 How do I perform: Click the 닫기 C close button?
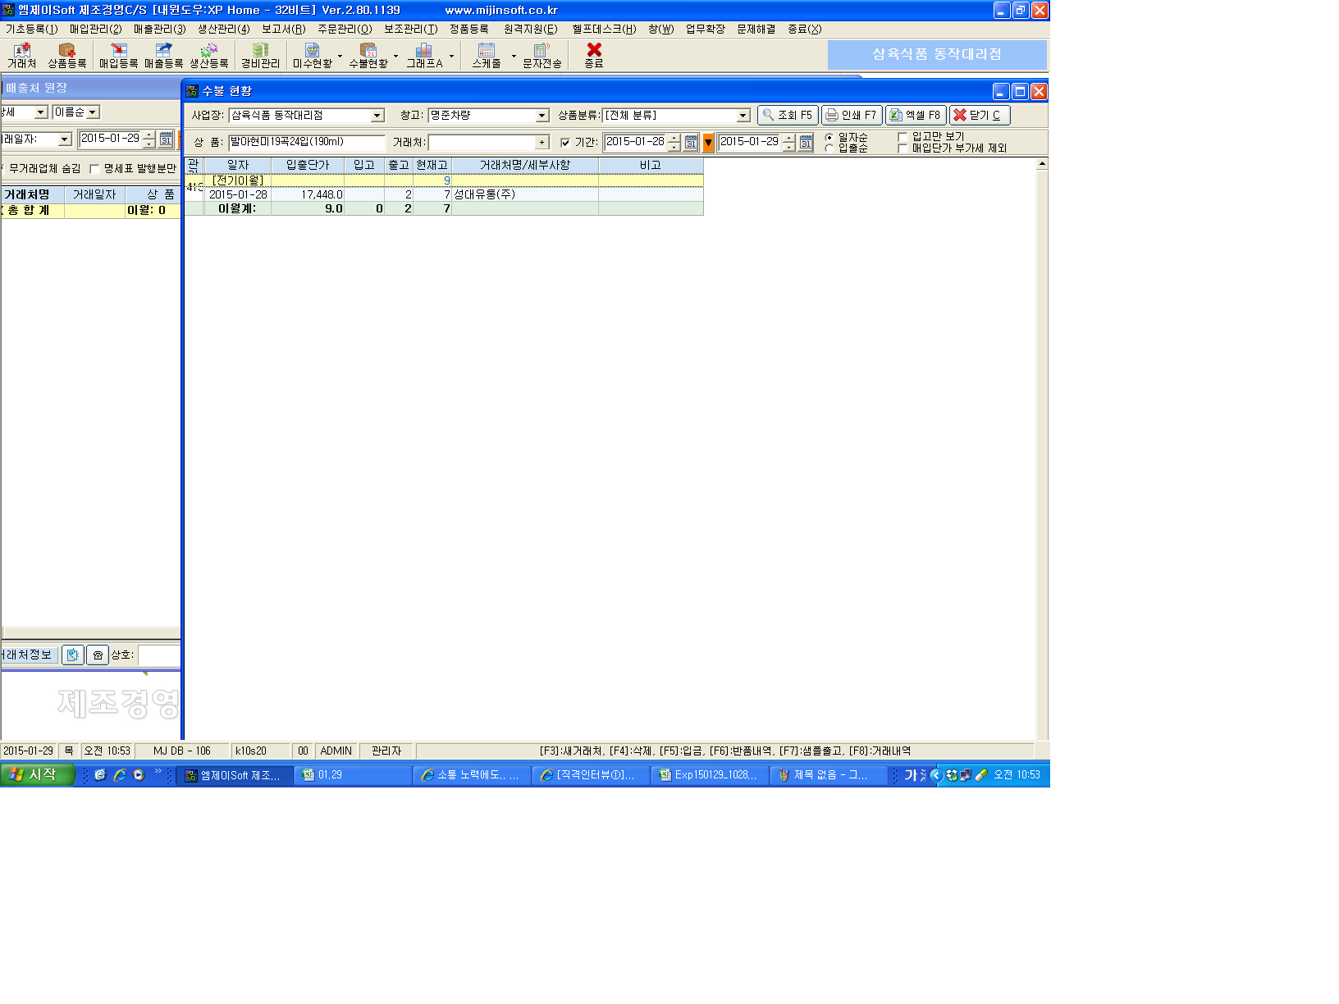980,116
